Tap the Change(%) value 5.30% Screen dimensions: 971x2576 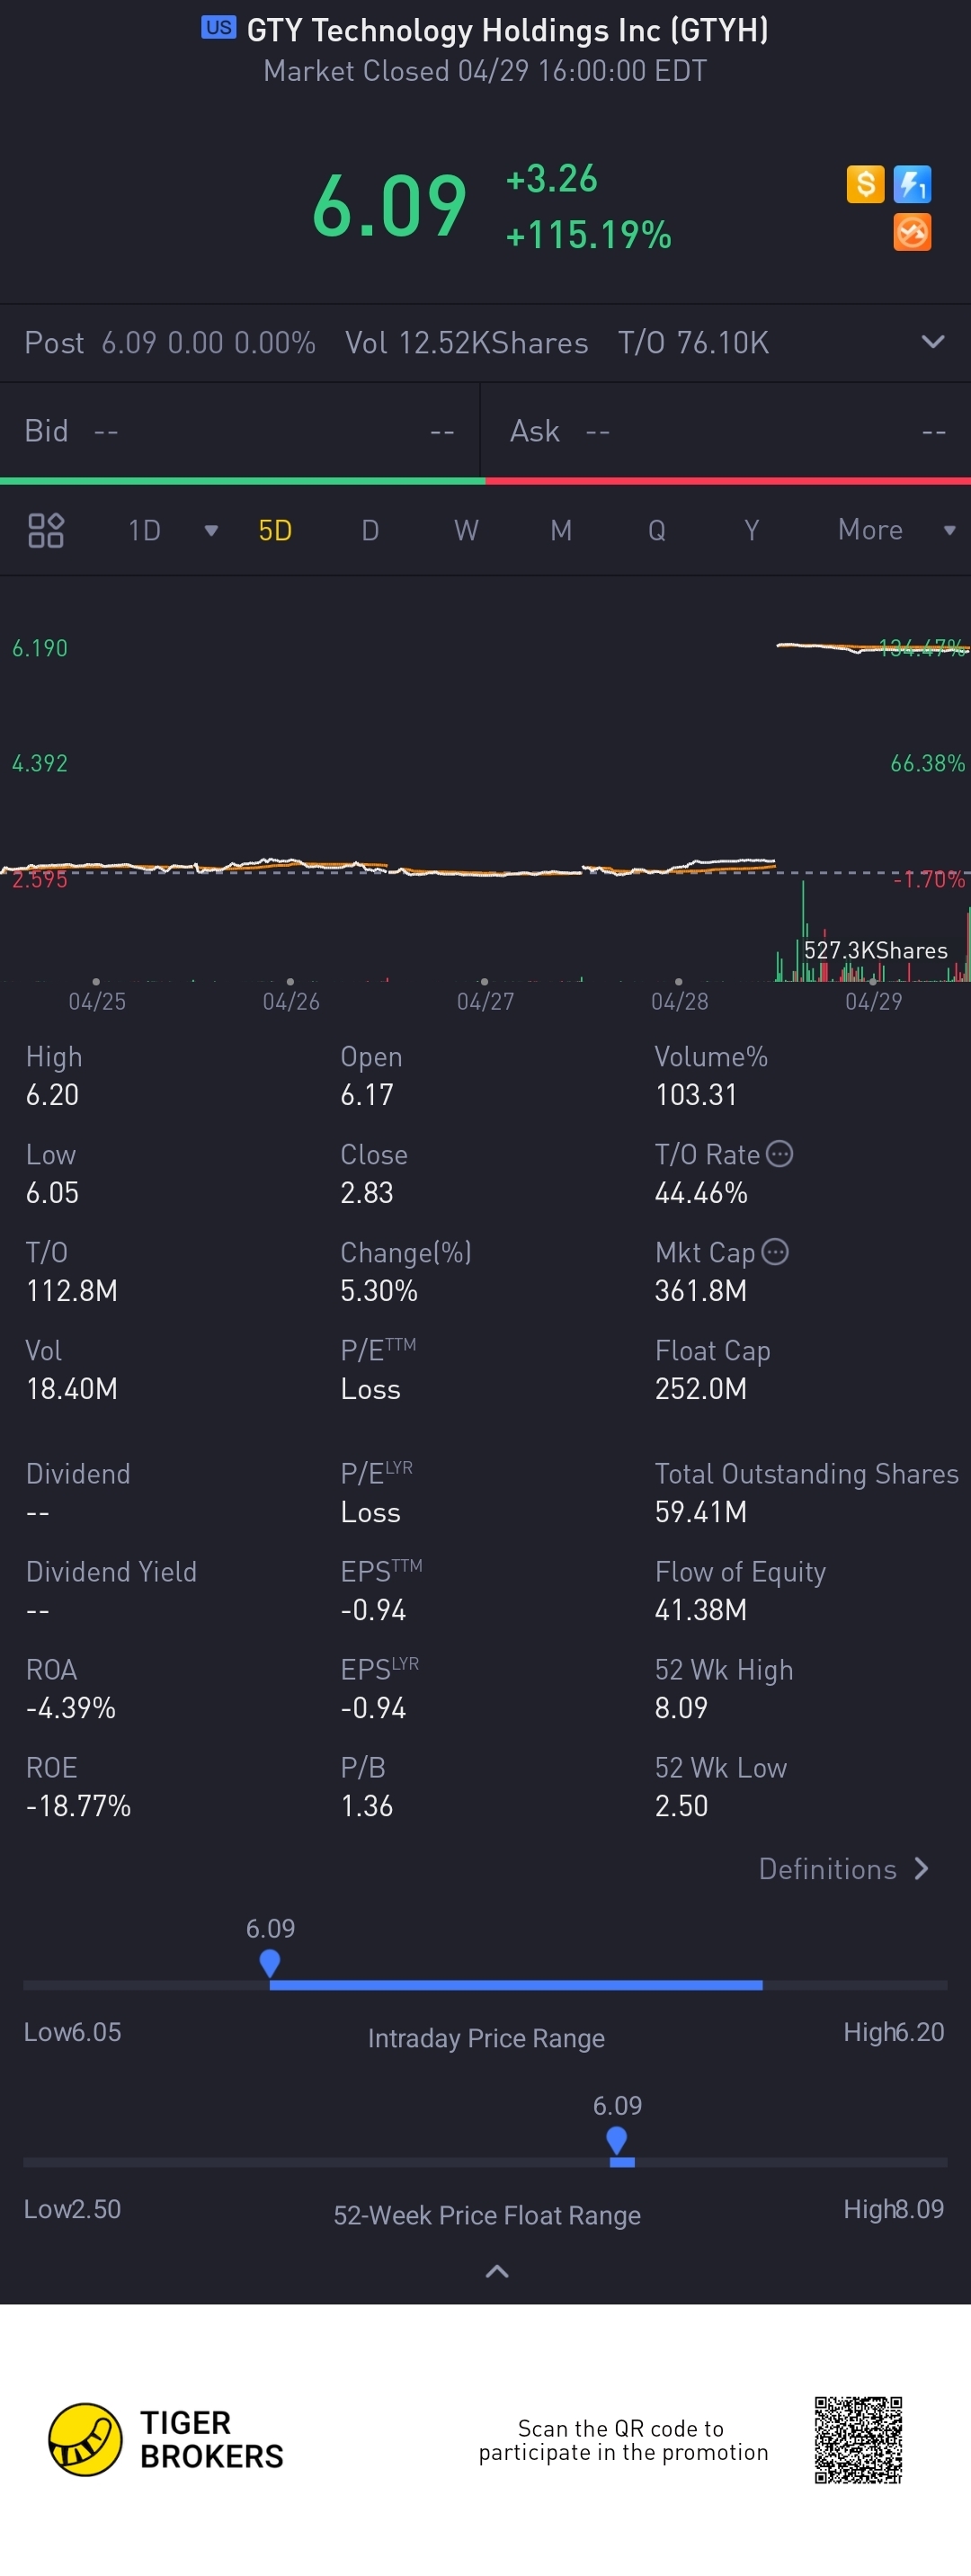click(x=379, y=1291)
